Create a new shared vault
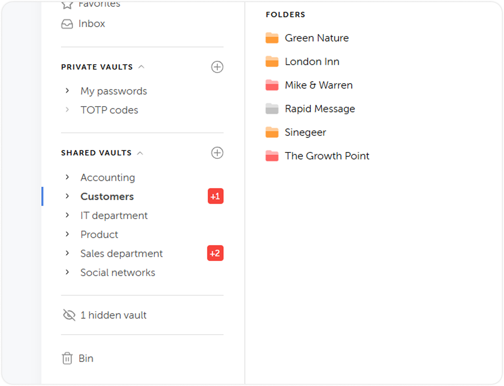The width and height of the screenshot is (504, 386). pos(217,153)
